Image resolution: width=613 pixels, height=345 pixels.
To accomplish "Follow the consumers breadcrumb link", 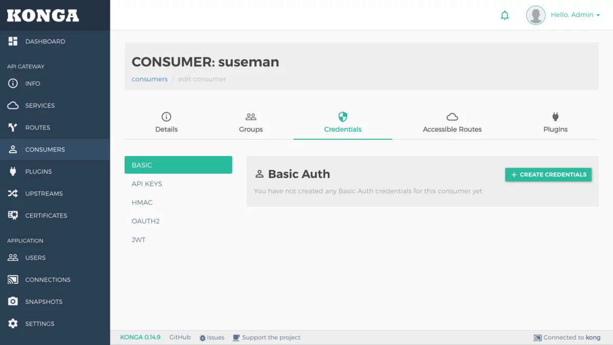I will pos(150,79).
